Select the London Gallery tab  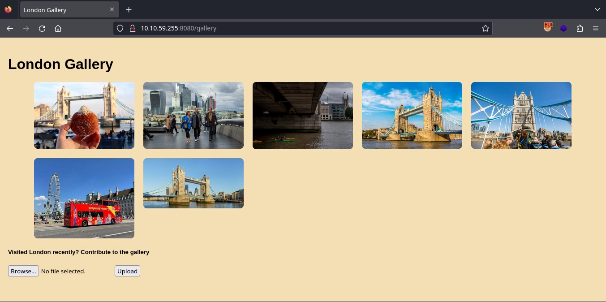click(63, 10)
